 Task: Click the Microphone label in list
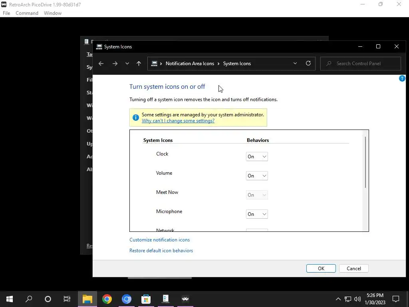tap(169, 211)
